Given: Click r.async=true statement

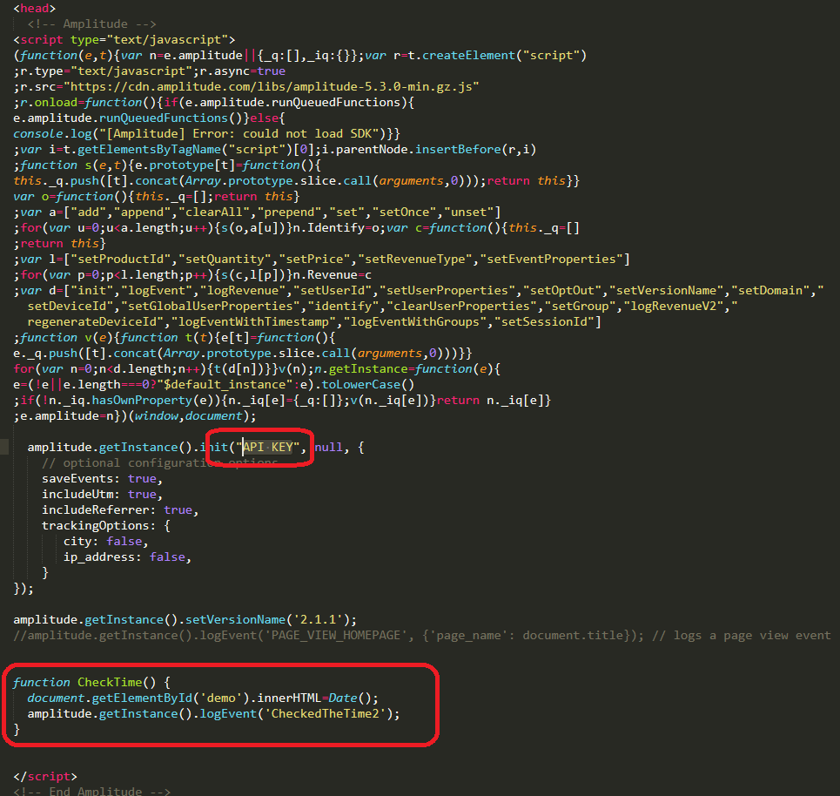Looking at the screenshot, I should click(x=243, y=71).
